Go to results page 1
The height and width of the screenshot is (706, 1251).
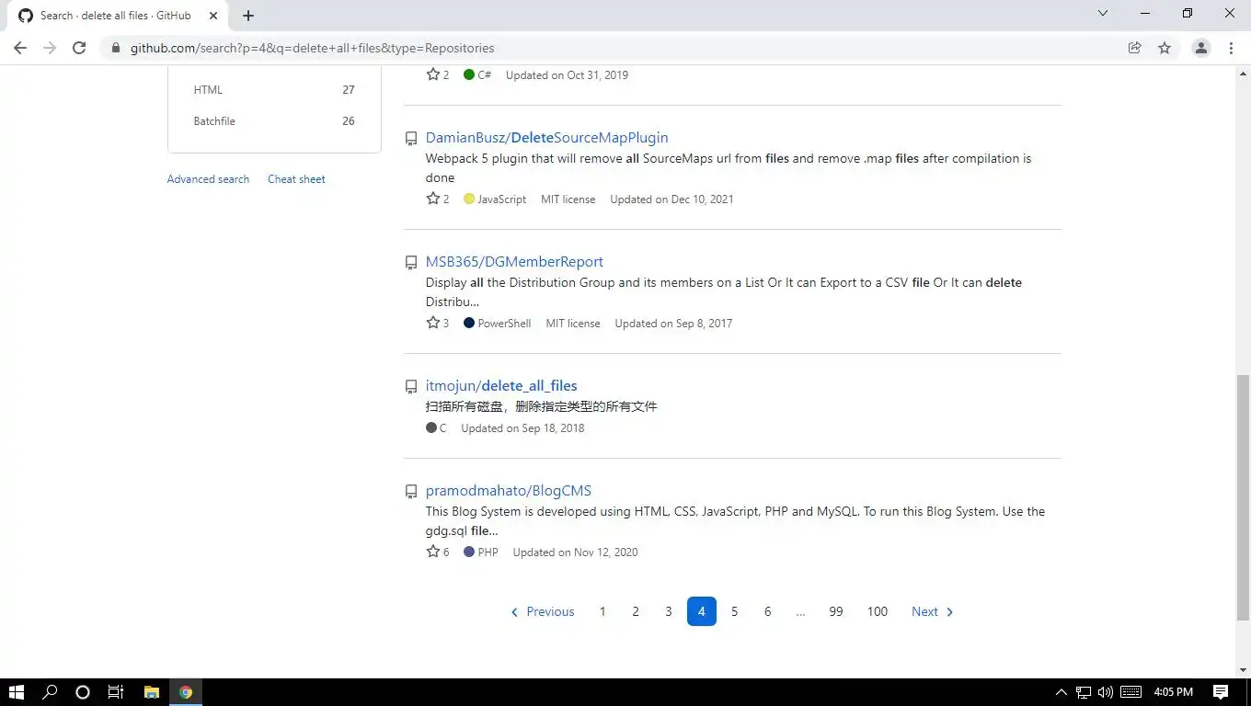point(603,611)
